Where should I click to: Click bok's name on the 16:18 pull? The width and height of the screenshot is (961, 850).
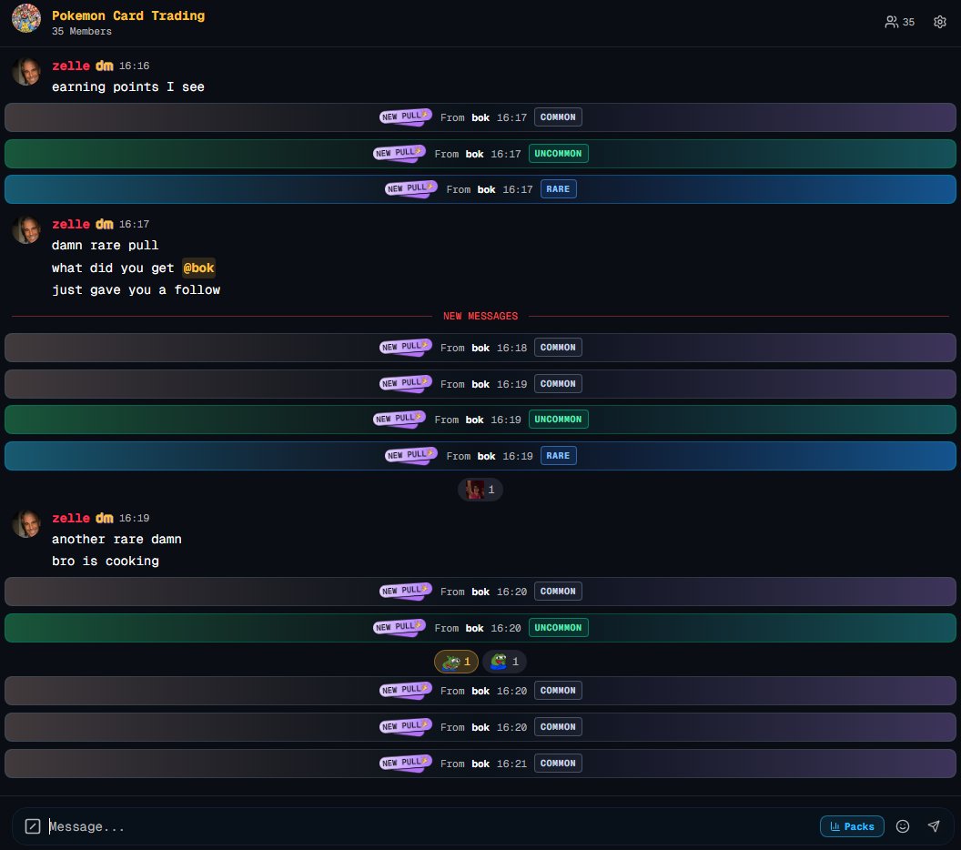[480, 348]
